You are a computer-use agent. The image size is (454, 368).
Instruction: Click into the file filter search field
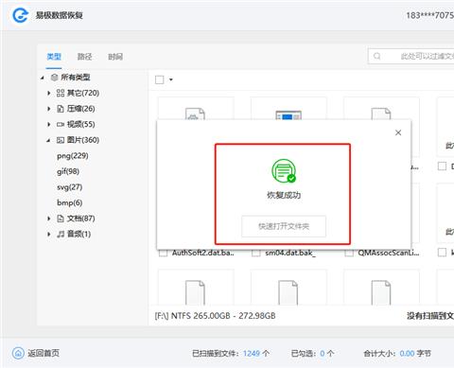tap(411, 56)
